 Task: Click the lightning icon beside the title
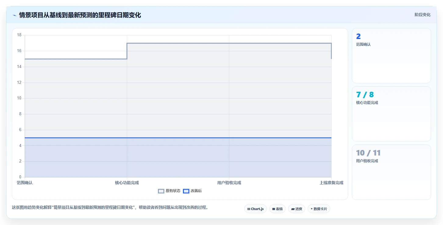pos(14,15)
